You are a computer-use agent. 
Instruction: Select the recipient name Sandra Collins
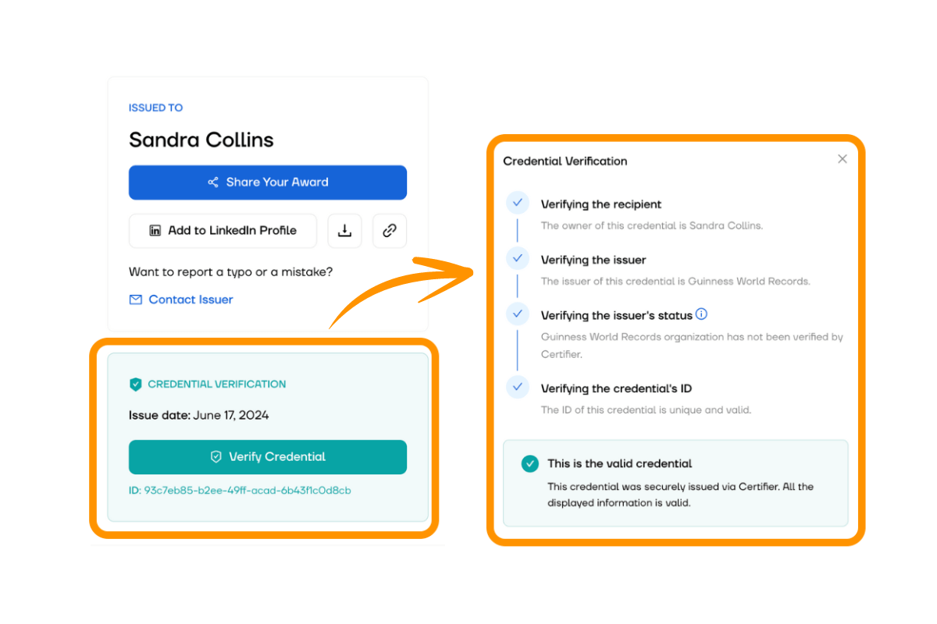tap(201, 140)
